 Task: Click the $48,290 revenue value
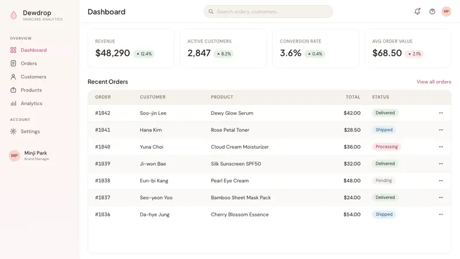pos(112,53)
